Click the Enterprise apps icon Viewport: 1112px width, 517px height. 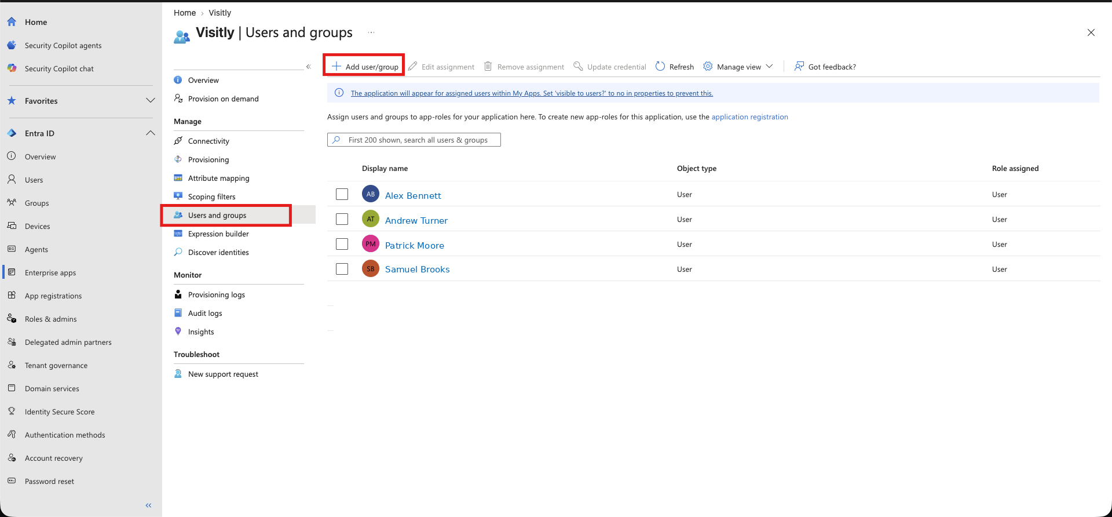click(x=12, y=272)
